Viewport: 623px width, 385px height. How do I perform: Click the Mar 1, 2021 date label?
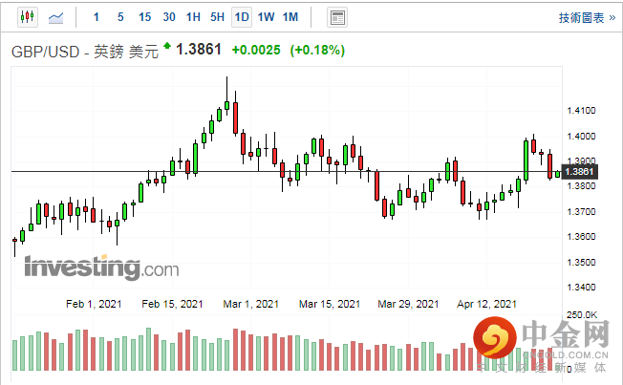click(x=250, y=304)
